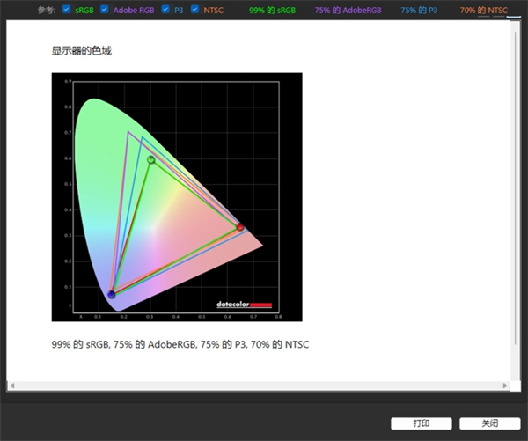Select the red primary point on gamut chart

[240, 227]
